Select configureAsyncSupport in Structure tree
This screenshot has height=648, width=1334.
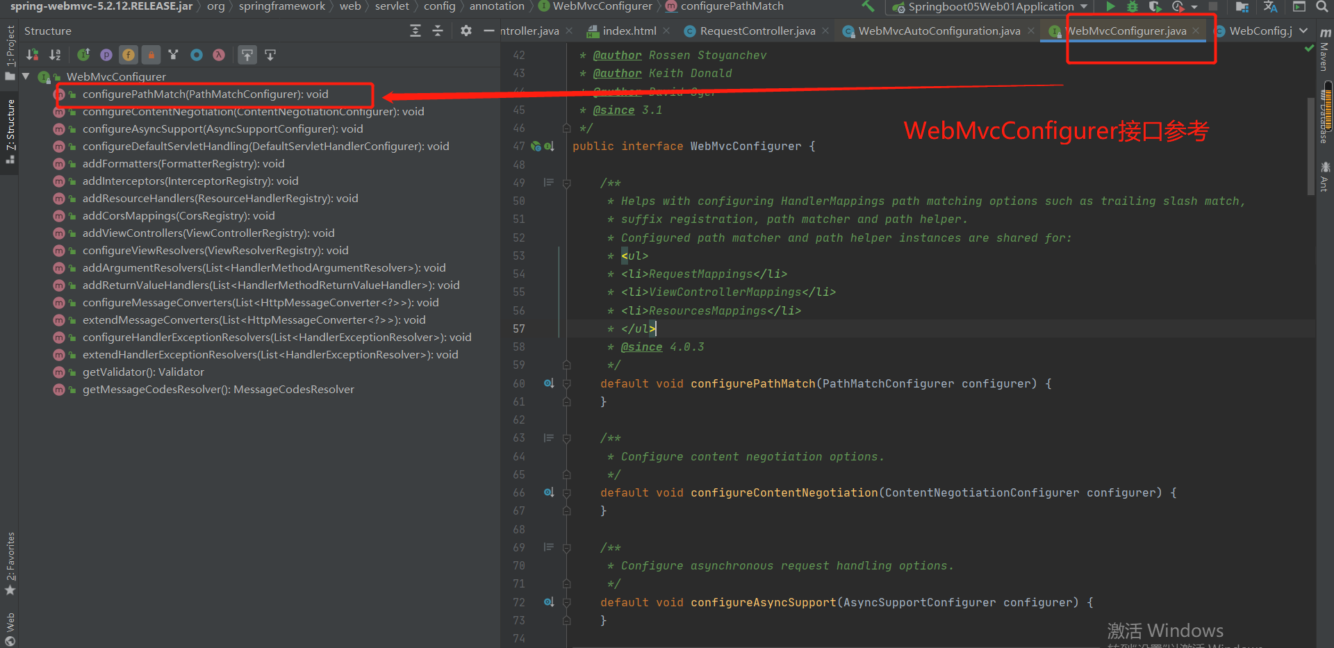[222, 129]
